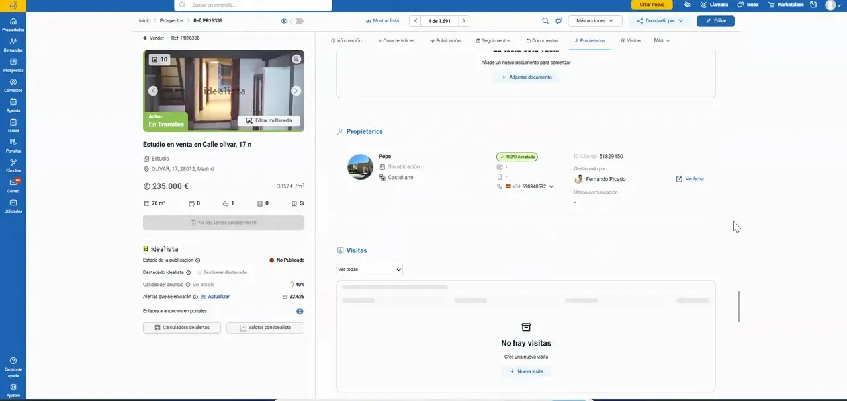Open Ajustes settings in sidebar
This screenshot has height=401, width=847.
(x=13, y=390)
